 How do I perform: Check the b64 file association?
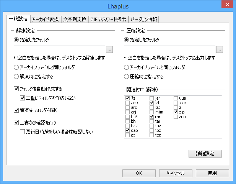[x=127, y=117]
